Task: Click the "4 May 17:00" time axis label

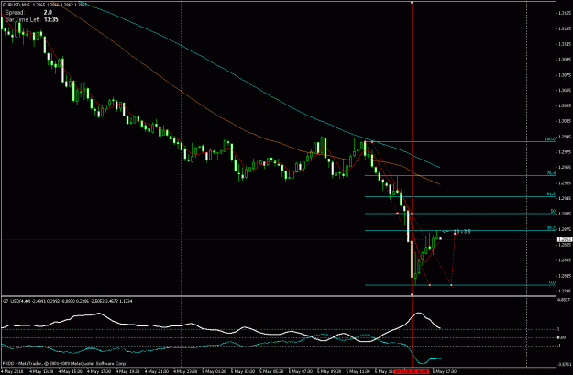Action: pyautogui.click(x=101, y=371)
